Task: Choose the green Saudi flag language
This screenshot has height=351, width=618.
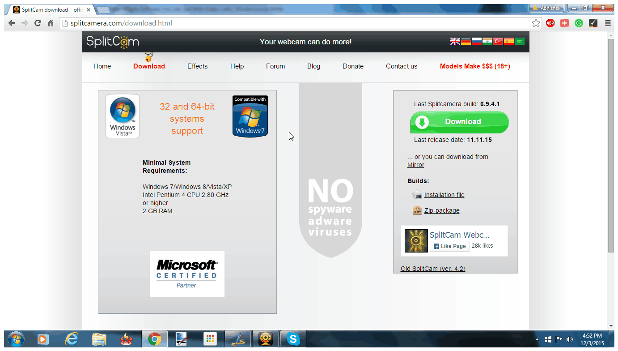Action: [x=520, y=41]
